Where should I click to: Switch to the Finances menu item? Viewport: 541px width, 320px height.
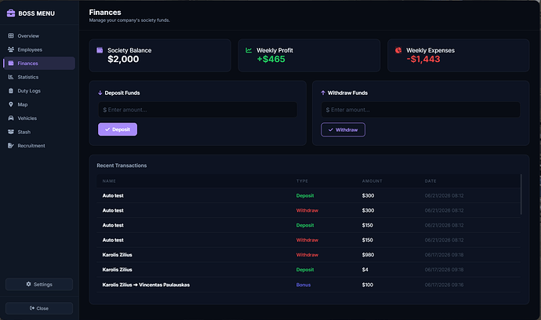pyautogui.click(x=39, y=64)
